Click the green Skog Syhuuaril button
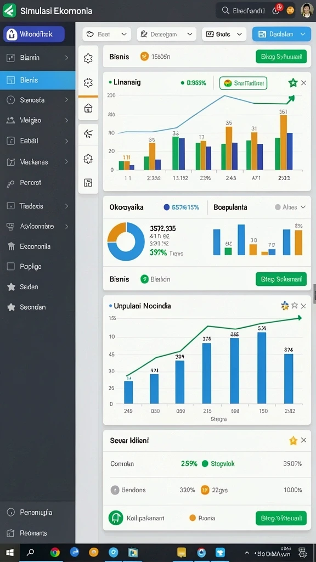 point(281,57)
